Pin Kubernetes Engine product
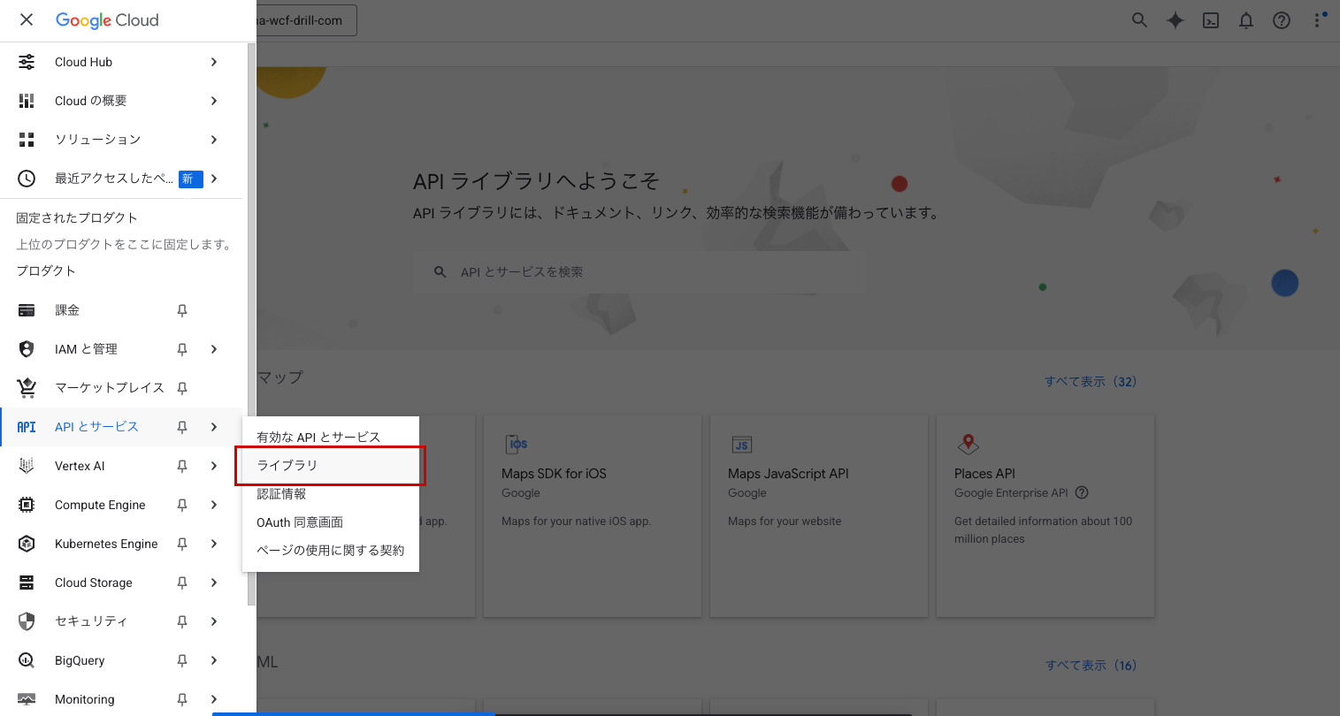 click(x=182, y=544)
